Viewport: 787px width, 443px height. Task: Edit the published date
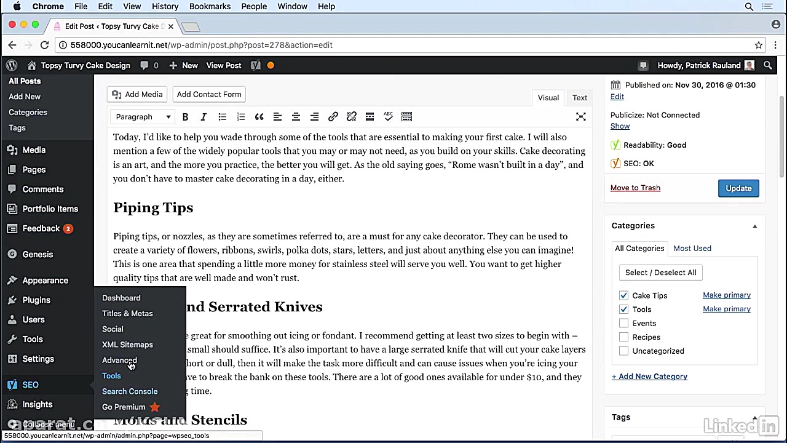tap(617, 97)
